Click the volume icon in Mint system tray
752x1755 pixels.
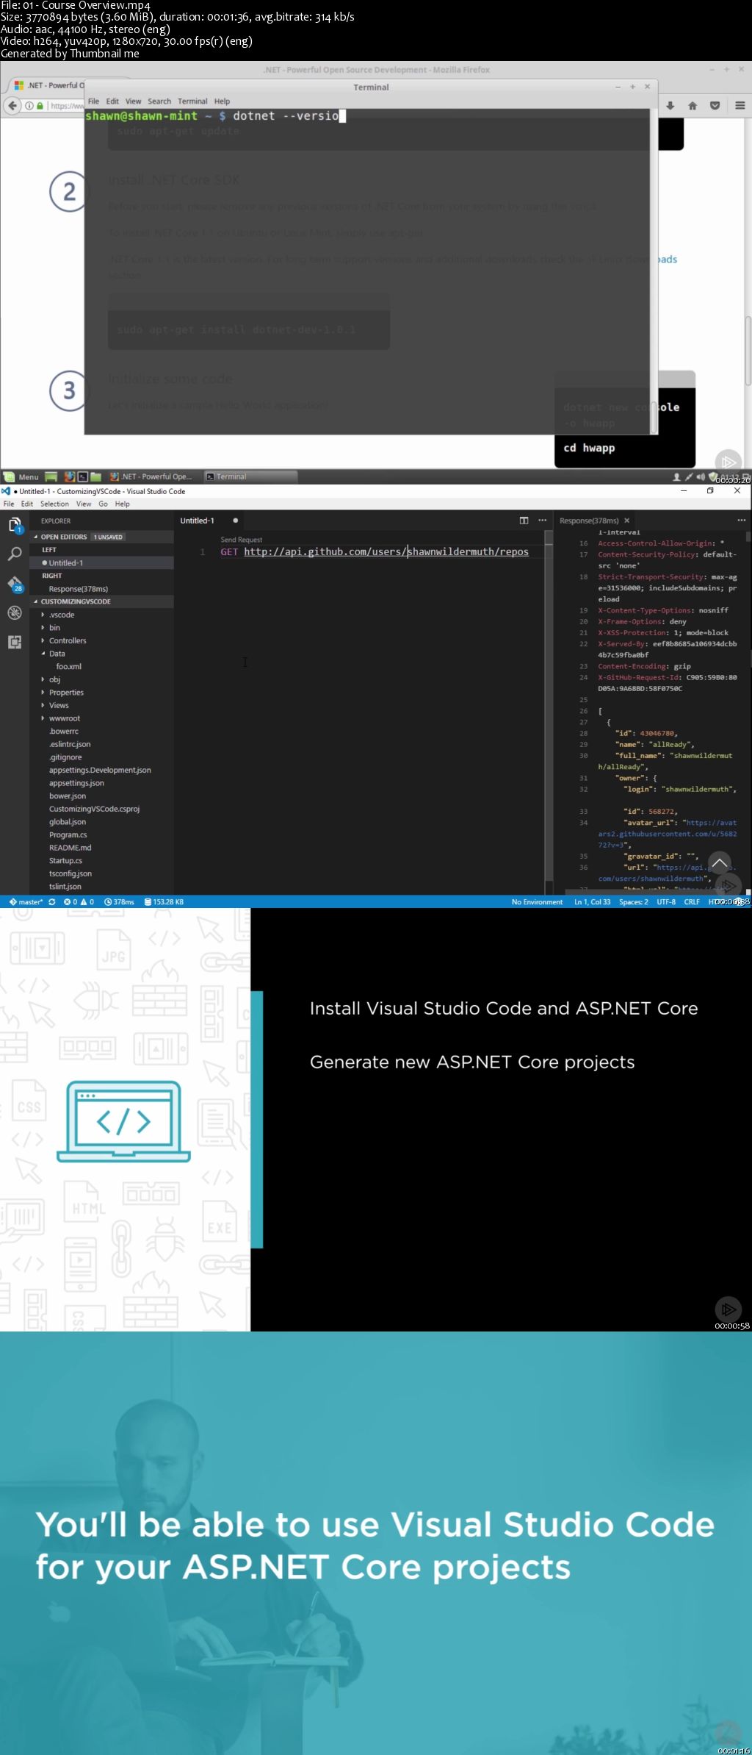(701, 476)
